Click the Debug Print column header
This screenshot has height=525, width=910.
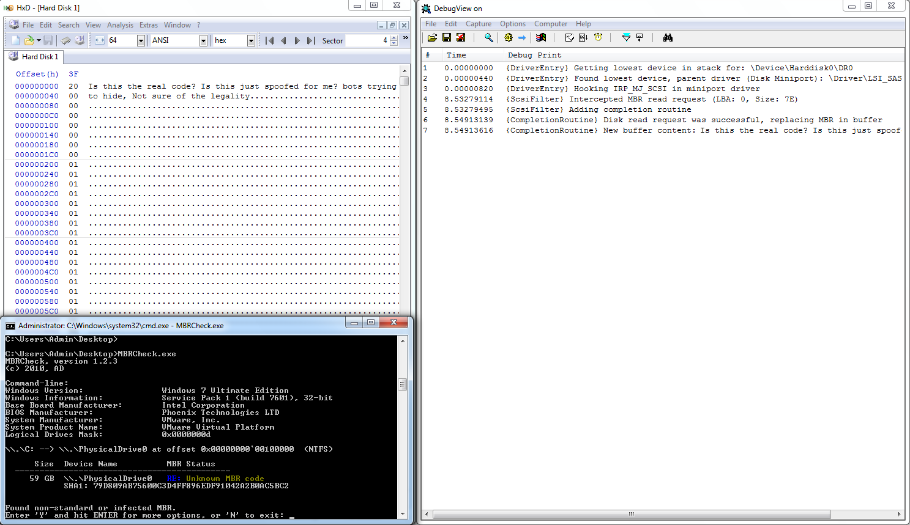pos(704,55)
